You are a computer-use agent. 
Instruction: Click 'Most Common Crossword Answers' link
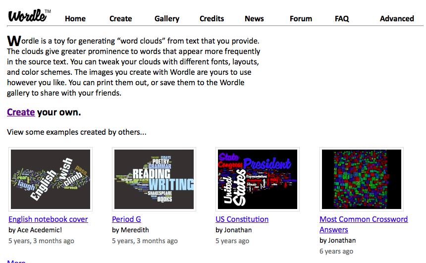(364, 224)
